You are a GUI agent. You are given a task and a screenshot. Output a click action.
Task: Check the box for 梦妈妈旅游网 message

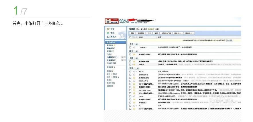pyautogui.click(x=130, y=62)
